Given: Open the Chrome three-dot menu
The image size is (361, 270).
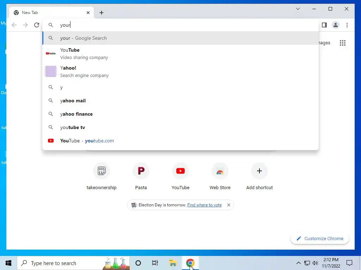Looking at the screenshot, I should [347, 25].
